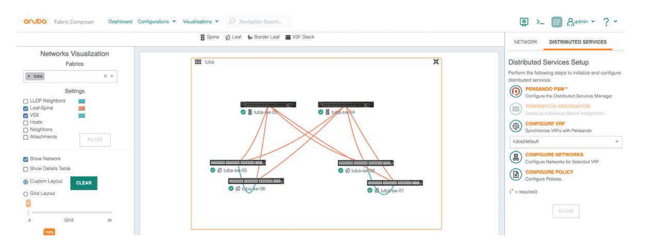Expand the help menu arrow
This screenshot has width=662, height=249.
pos(616,22)
